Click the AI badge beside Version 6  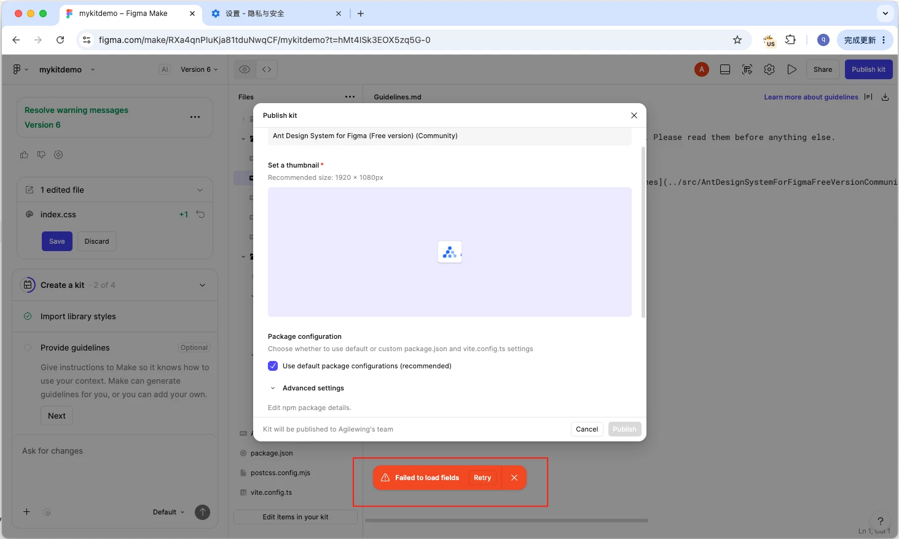click(165, 69)
